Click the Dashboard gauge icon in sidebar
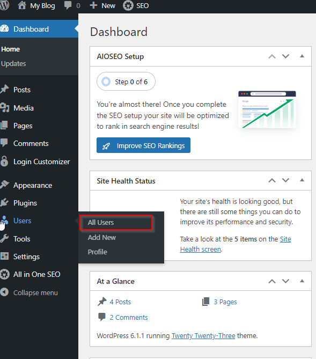Image resolution: width=316 pixels, height=359 pixels. click(x=4, y=29)
